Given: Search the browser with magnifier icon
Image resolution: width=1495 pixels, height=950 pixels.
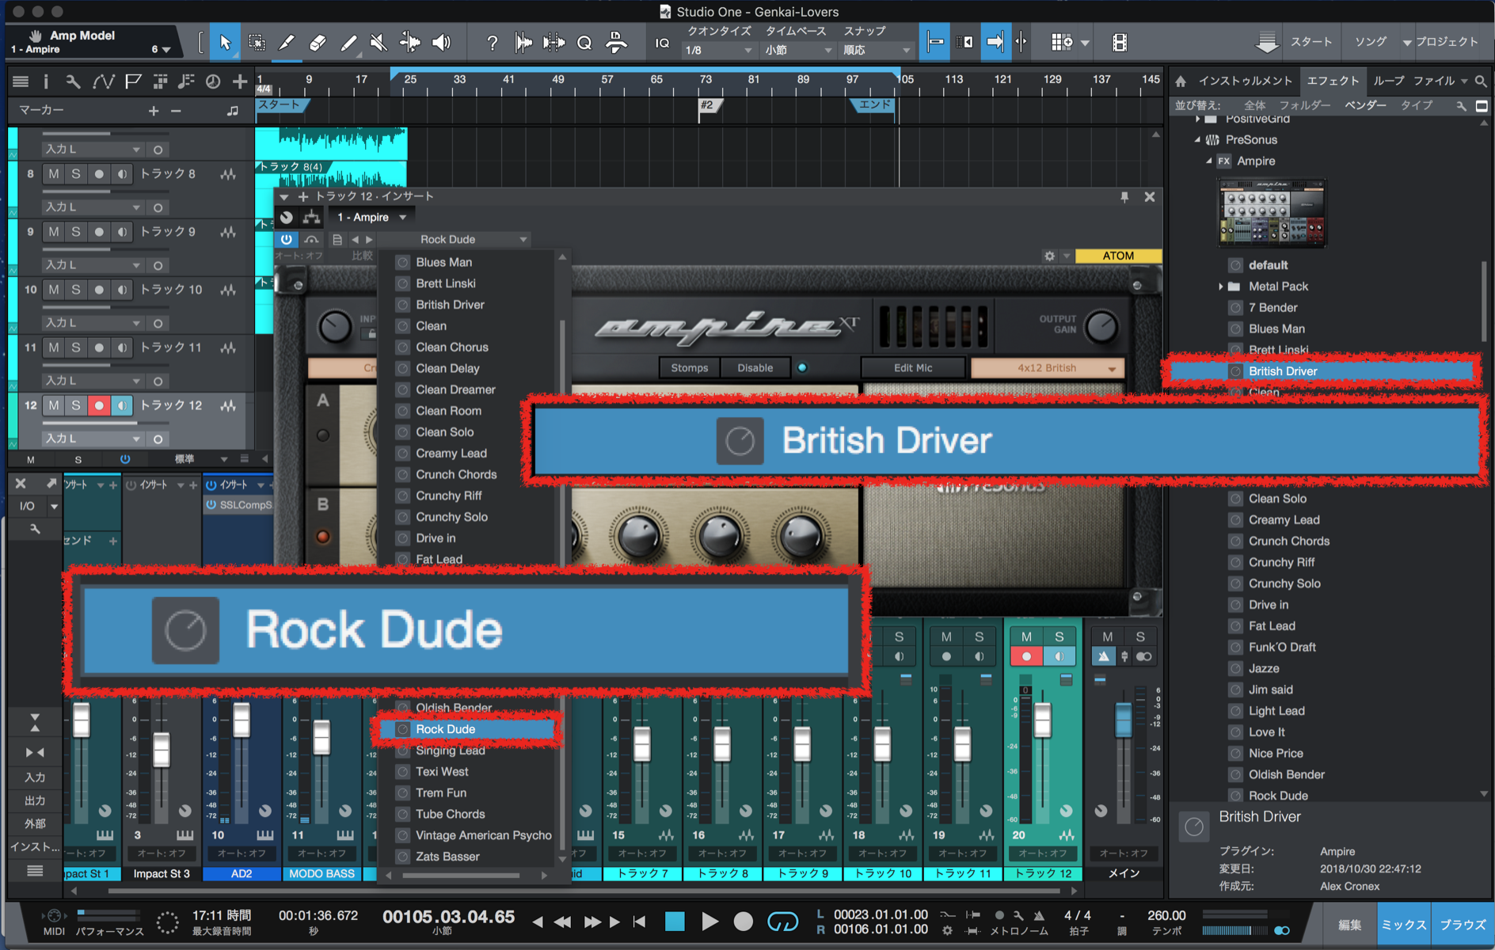Looking at the screenshot, I should (1481, 81).
